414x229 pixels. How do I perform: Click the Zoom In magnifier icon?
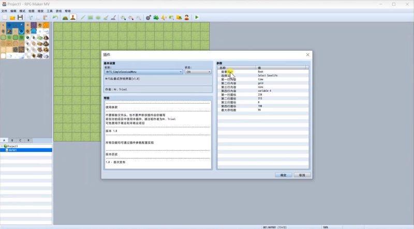[x=123, y=18]
